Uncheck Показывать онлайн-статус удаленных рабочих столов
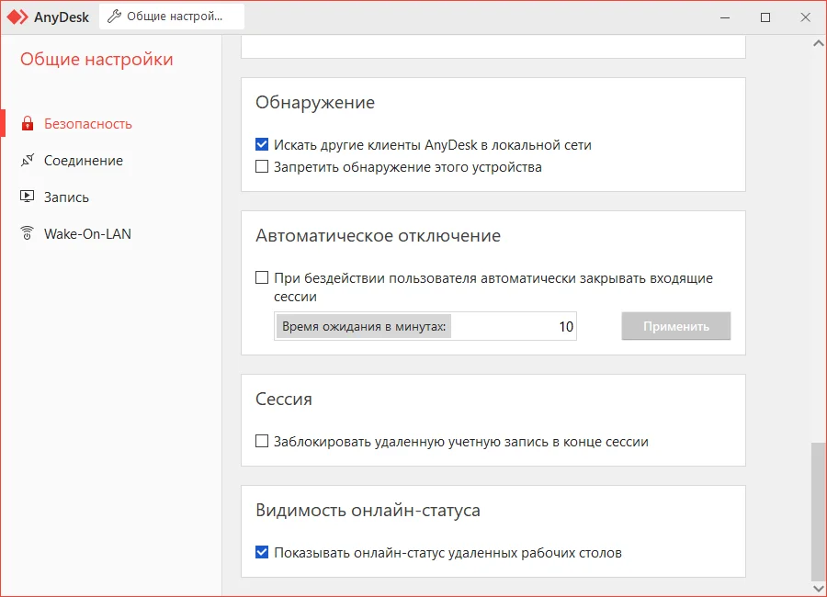Screen dimensions: 827x597 point(262,553)
